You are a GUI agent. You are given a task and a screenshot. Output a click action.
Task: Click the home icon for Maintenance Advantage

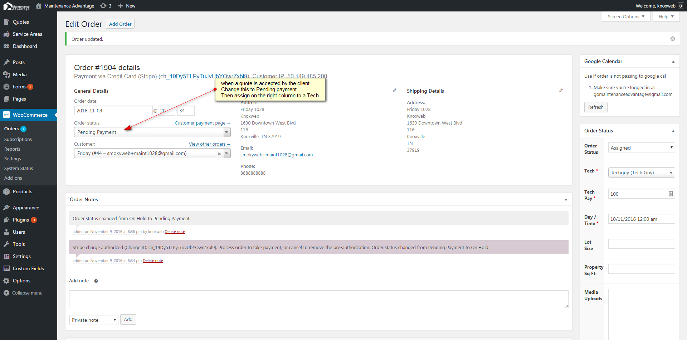[x=39, y=6]
